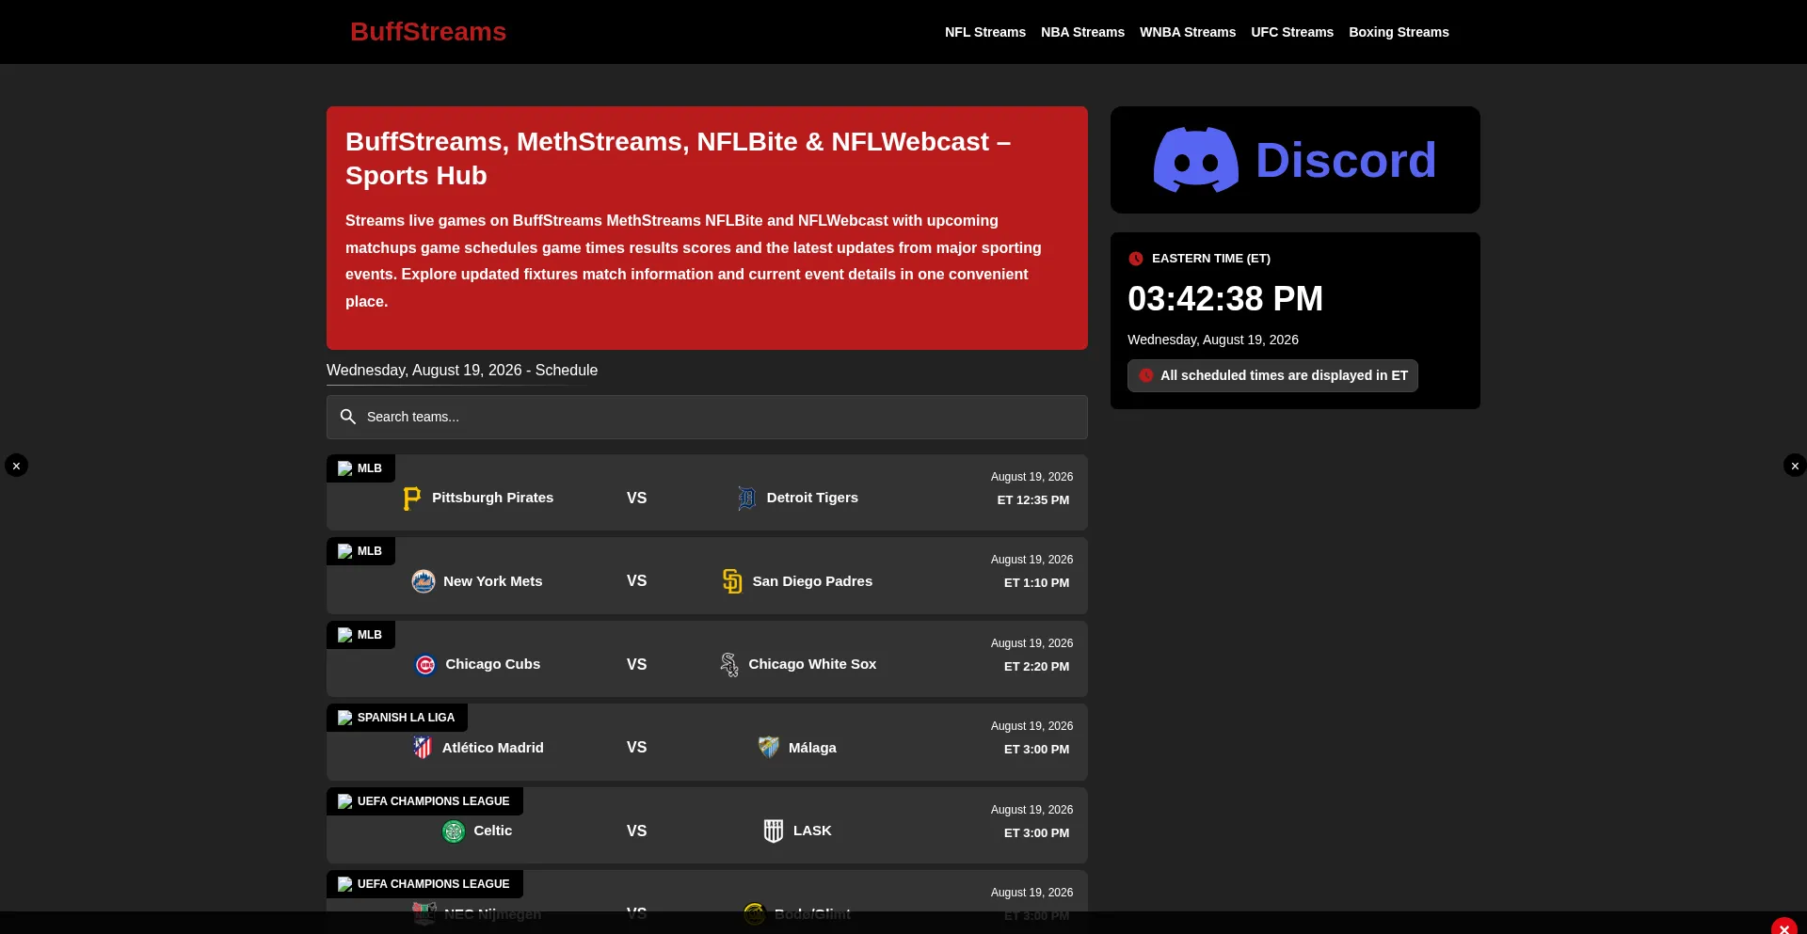The height and width of the screenshot is (934, 1807).
Task: Click VS on Celtic–LASK match
Action: [x=636, y=831]
